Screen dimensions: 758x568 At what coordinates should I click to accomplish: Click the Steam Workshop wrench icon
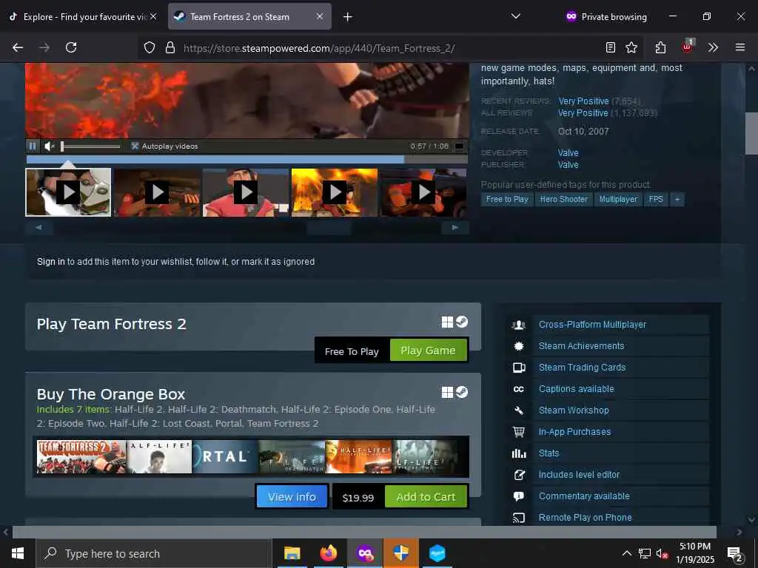[519, 410]
